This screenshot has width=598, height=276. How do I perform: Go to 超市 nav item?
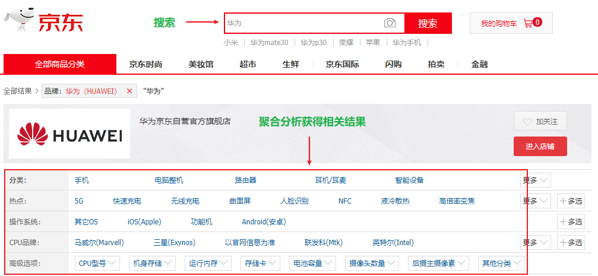click(x=248, y=65)
